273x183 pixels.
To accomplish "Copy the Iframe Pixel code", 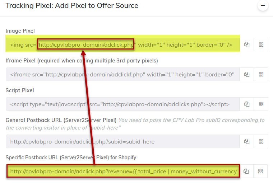I will click(x=247, y=74).
